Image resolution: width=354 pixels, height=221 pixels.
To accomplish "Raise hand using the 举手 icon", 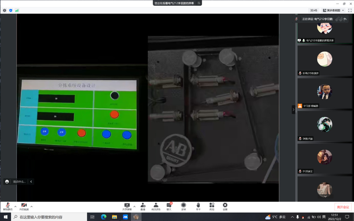I will point(198,206).
